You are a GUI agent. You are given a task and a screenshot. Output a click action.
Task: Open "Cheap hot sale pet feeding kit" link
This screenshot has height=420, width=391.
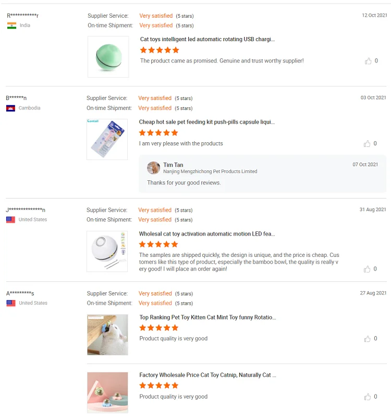206,122
